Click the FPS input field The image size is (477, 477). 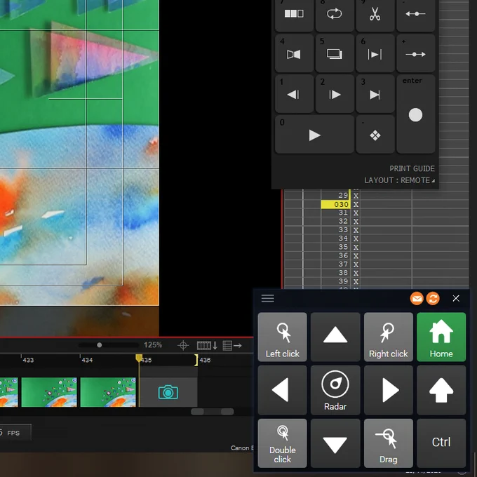14,432
